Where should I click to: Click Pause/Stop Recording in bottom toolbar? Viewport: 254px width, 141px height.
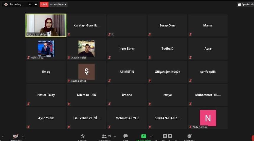pos(167,136)
